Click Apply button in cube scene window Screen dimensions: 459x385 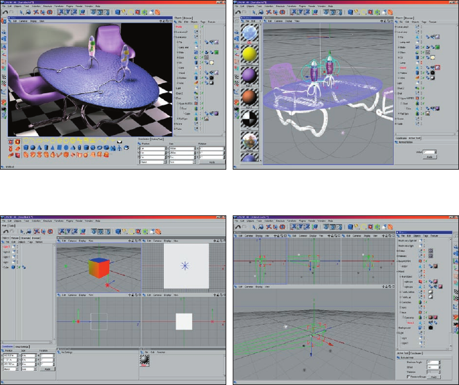(x=48, y=369)
